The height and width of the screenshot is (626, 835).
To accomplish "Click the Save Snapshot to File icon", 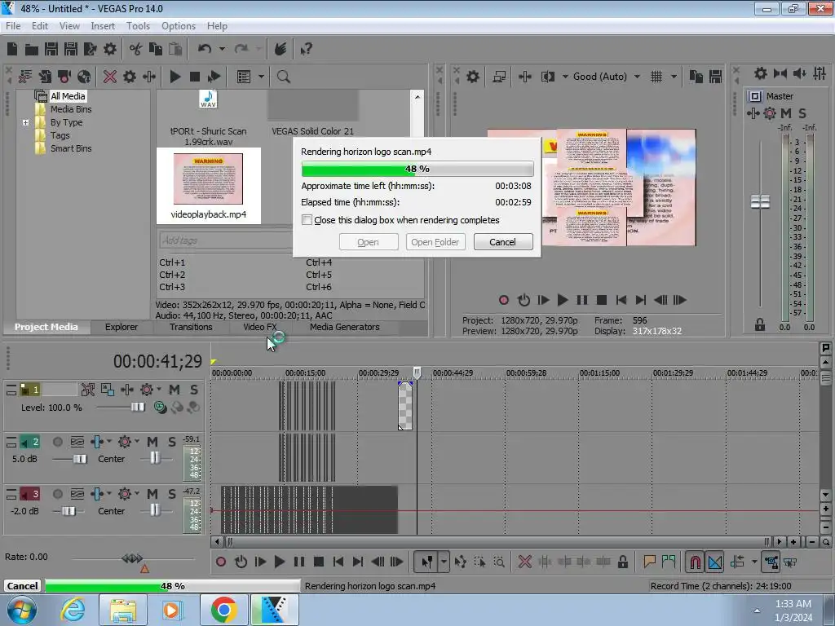I will [715, 77].
